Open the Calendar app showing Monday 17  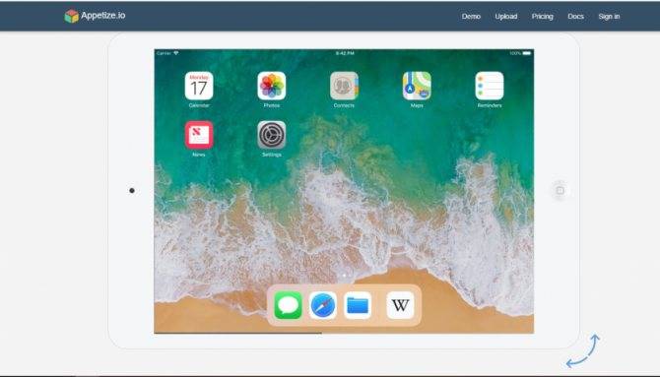[199, 86]
